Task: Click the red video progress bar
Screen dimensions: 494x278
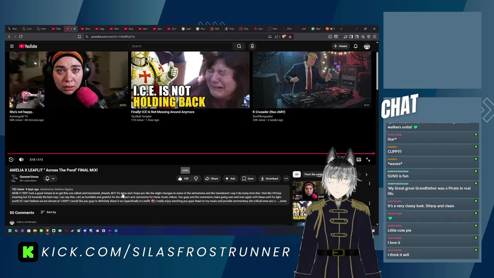Action: pos(190,154)
